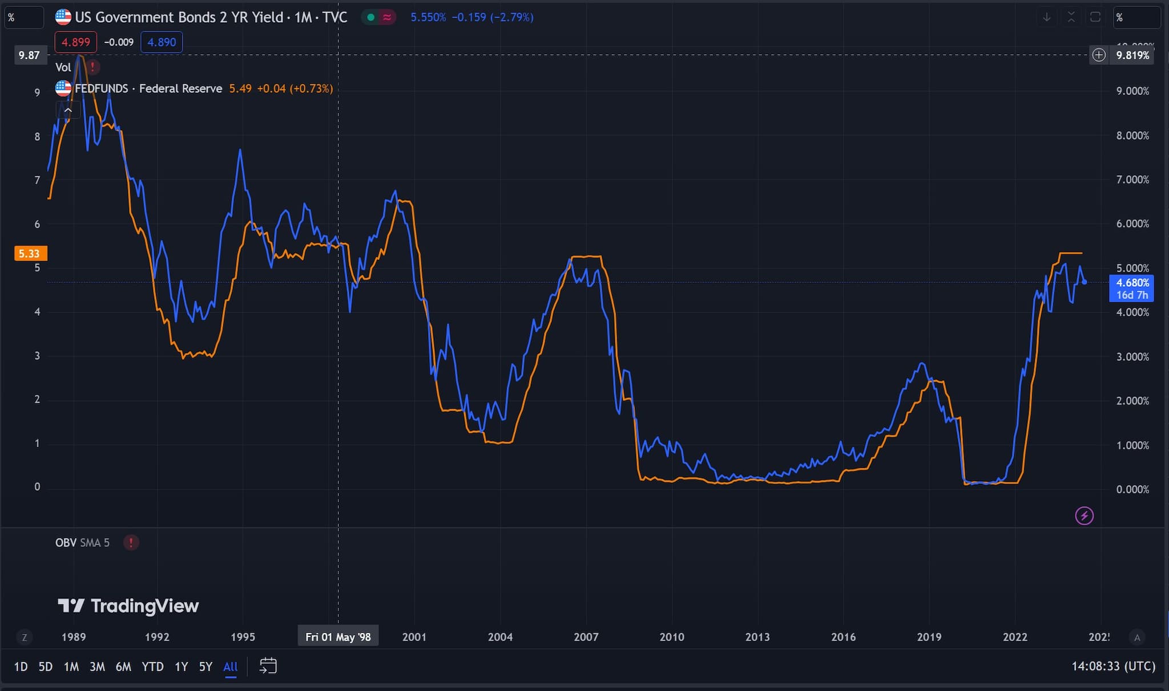This screenshot has width=1169, height=691.
Task: Click the blue 4.890 buy price button
Action: click(x=162, y=42)
